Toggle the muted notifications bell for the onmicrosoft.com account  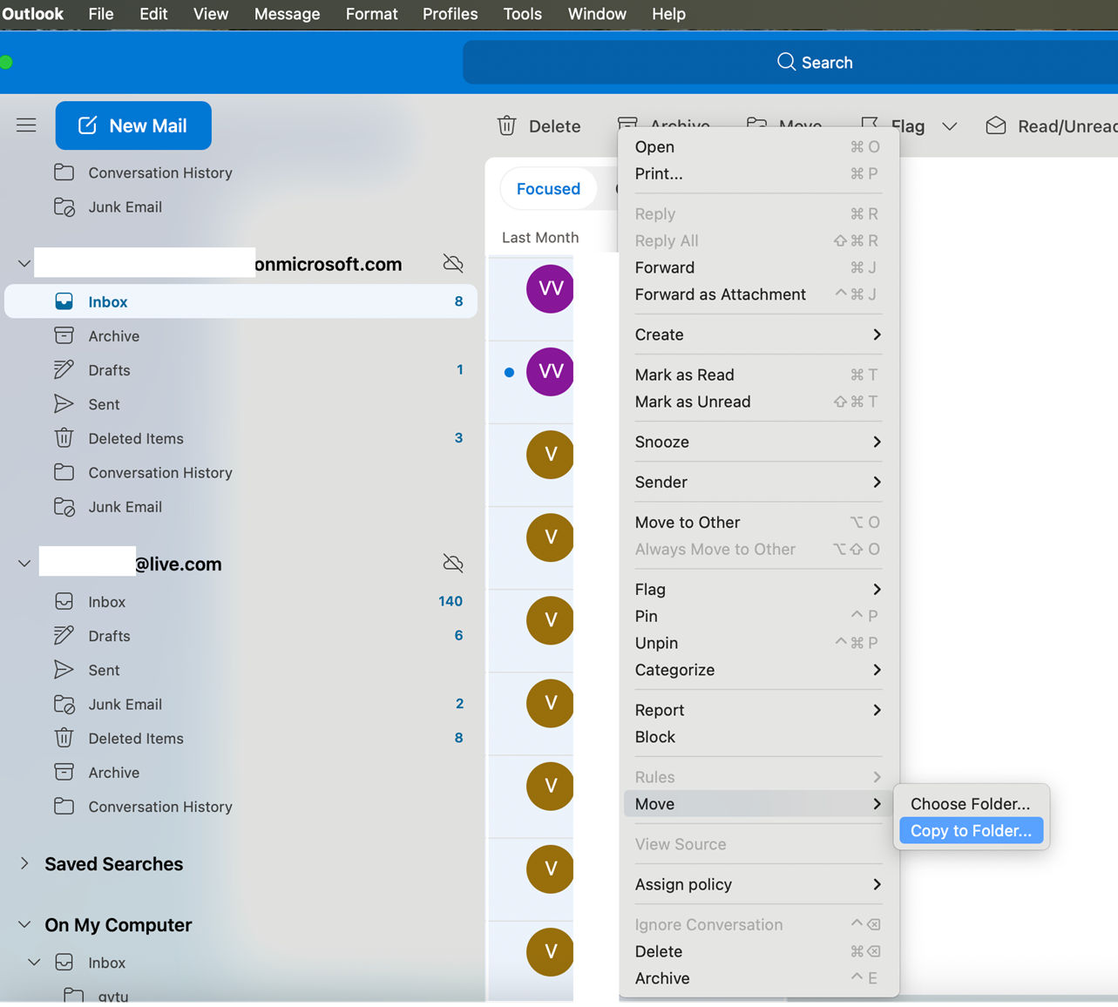coord(452,263)
